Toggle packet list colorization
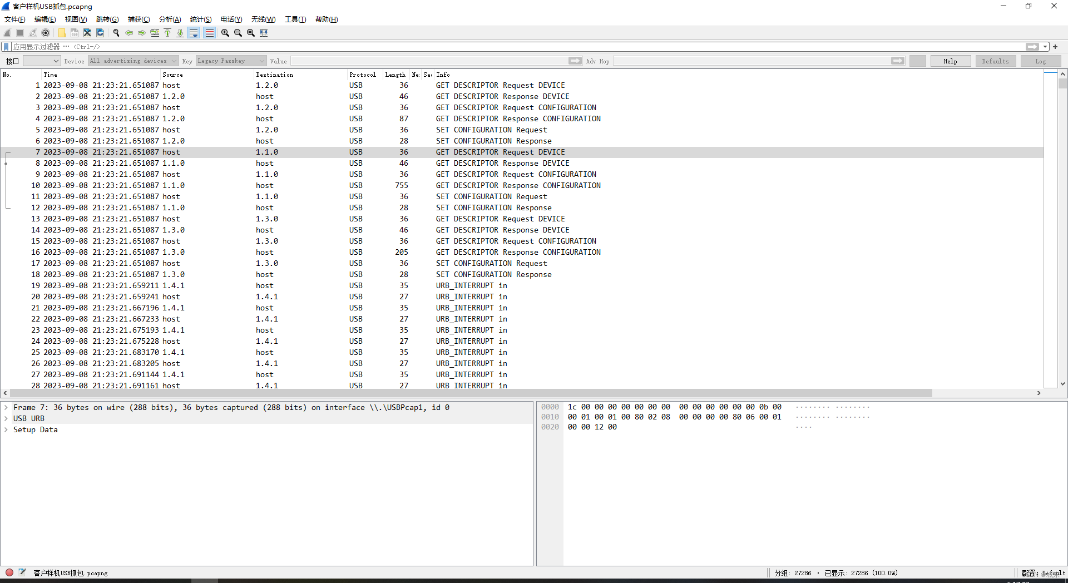The image size is (1068, 583). pyautogui.click(x=209, y=33)
